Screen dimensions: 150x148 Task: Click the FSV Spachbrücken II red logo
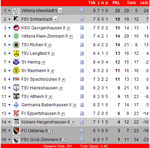[16, 79]
